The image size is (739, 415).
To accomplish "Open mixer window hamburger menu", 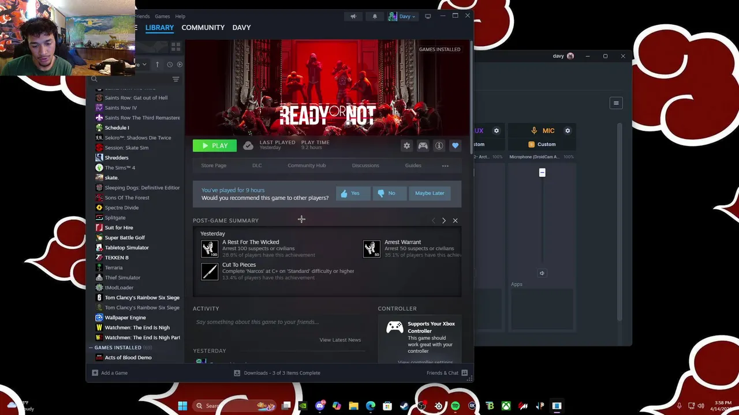I will click(x=616, y=103).
